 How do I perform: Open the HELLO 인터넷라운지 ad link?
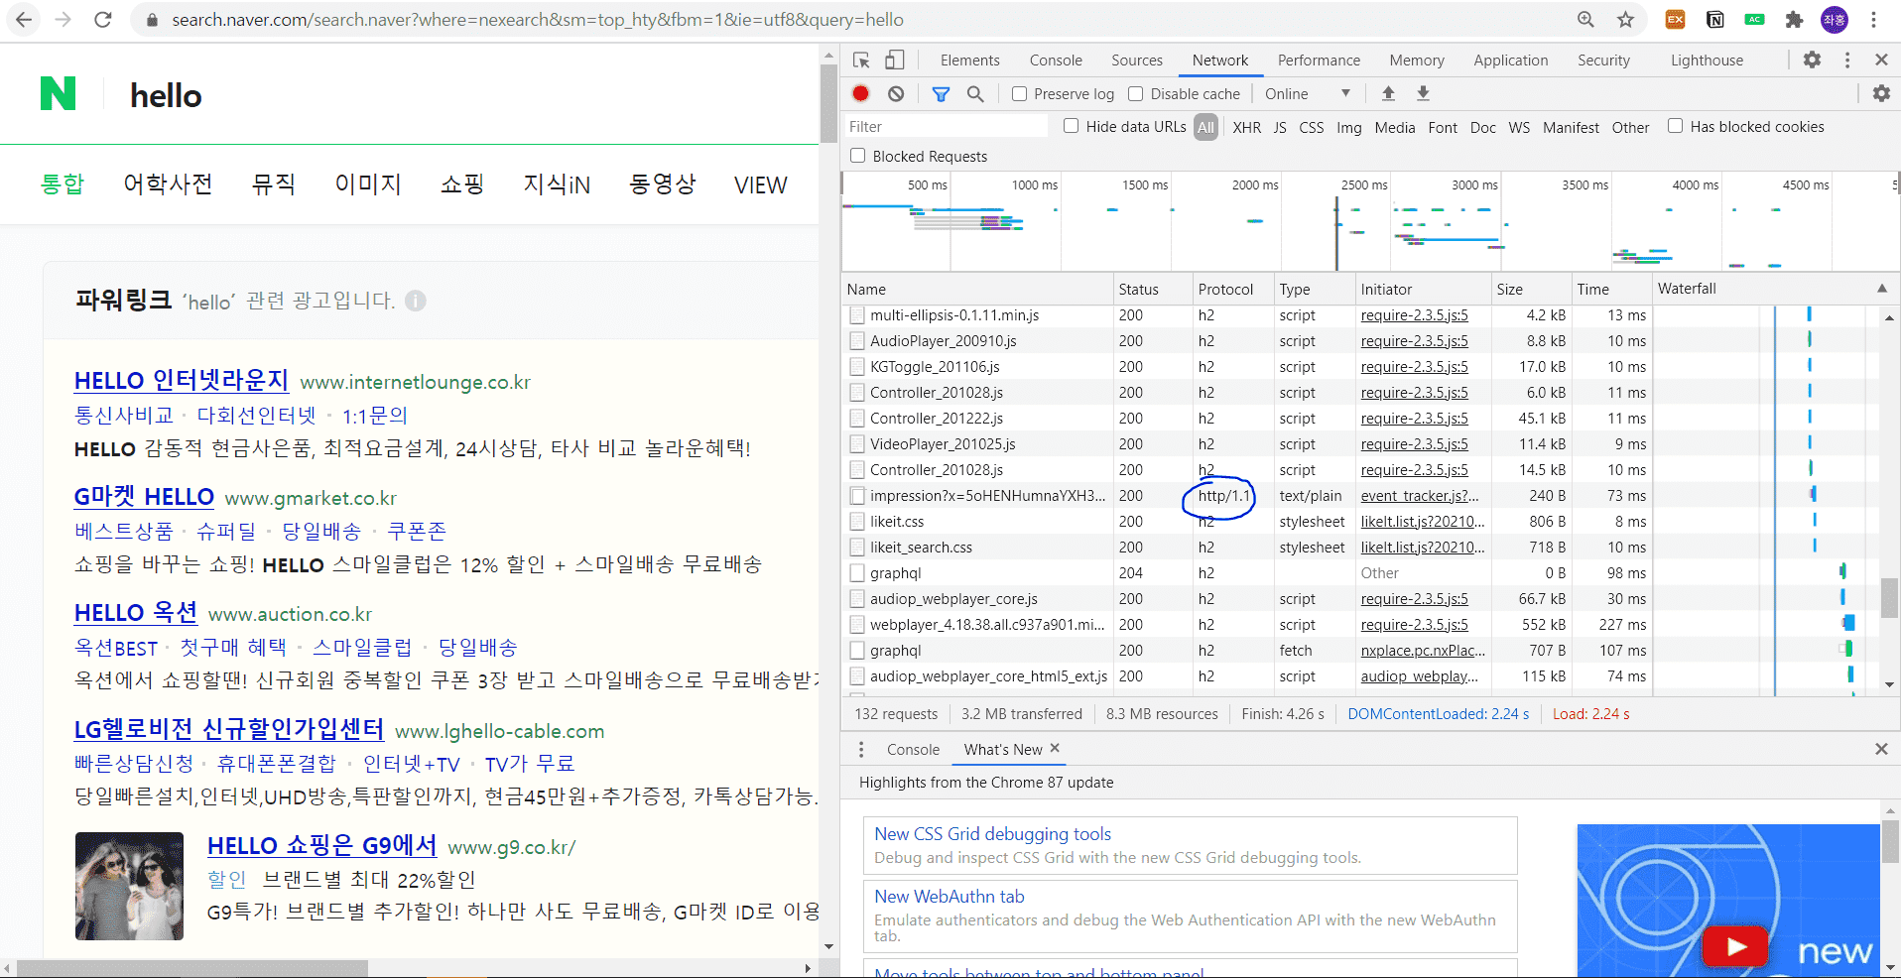181,381
